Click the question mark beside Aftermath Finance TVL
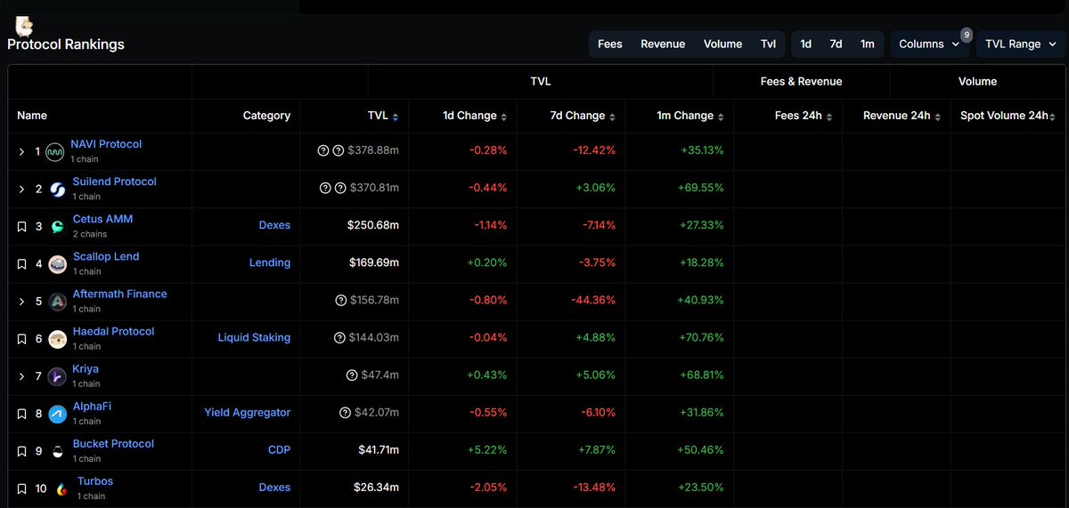The width and height of the screenshot is (1069, 508). click(x=340, y=301)
